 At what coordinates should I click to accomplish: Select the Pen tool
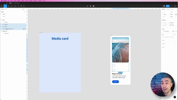pyautogui.click(x=15, y=6)
